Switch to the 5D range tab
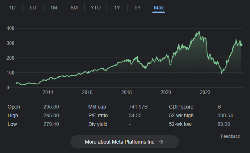This screenshot has width=250, height=153. [33, 8]
